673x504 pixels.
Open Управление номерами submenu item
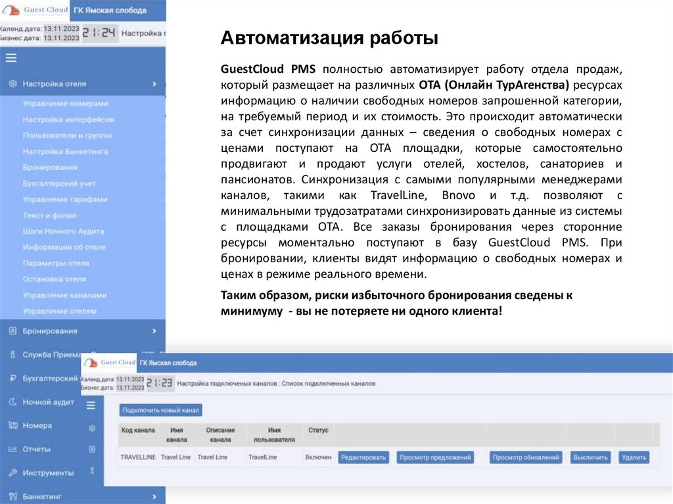point(66,103)
